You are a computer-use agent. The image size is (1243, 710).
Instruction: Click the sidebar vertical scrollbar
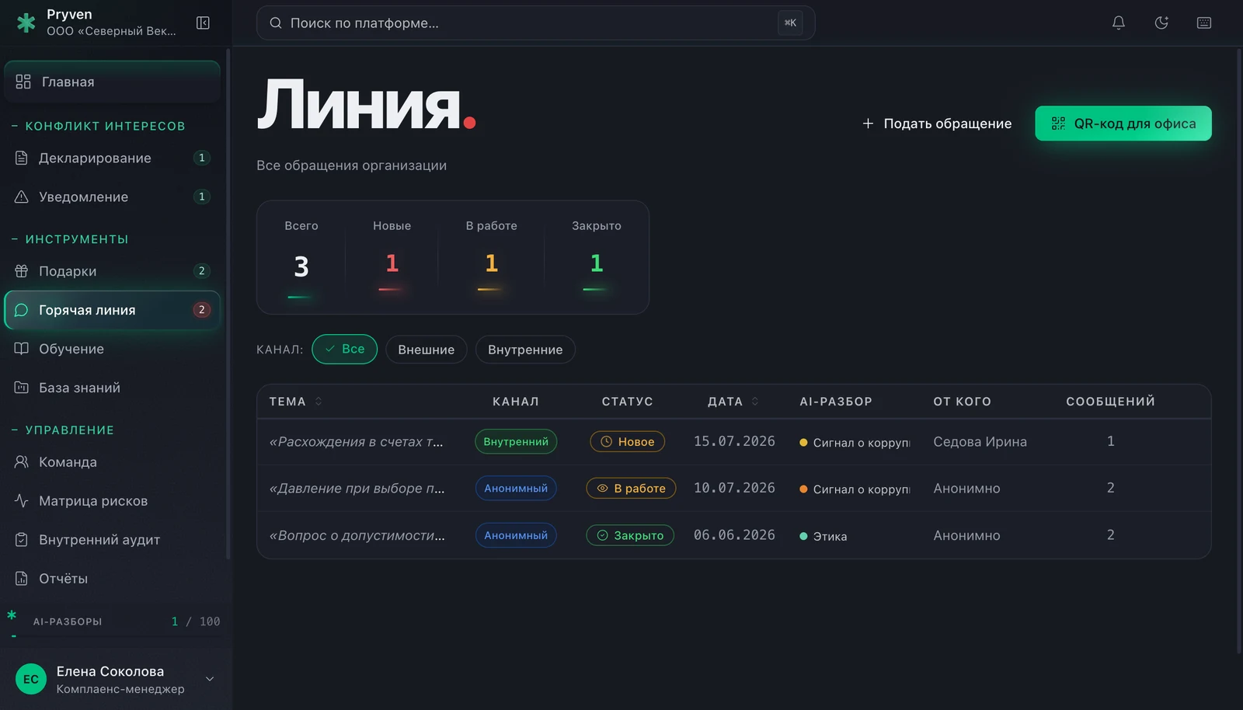228,303
